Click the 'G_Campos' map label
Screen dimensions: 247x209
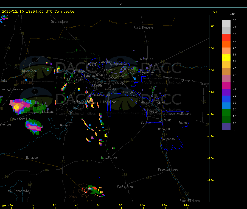point(187,80)
